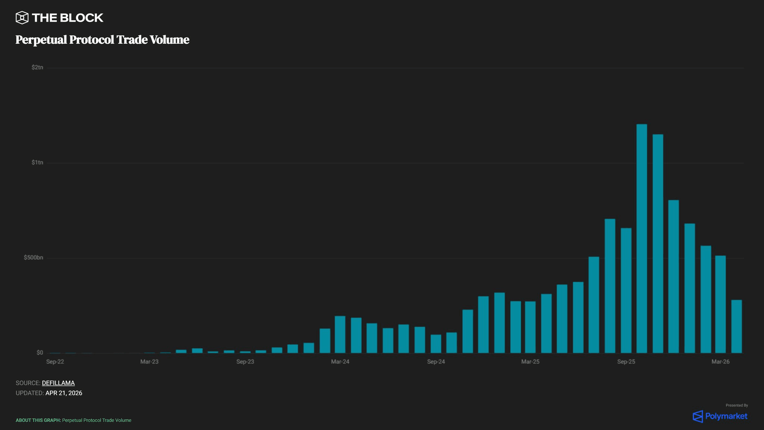Click the last bar at far right

pos(736,327)
